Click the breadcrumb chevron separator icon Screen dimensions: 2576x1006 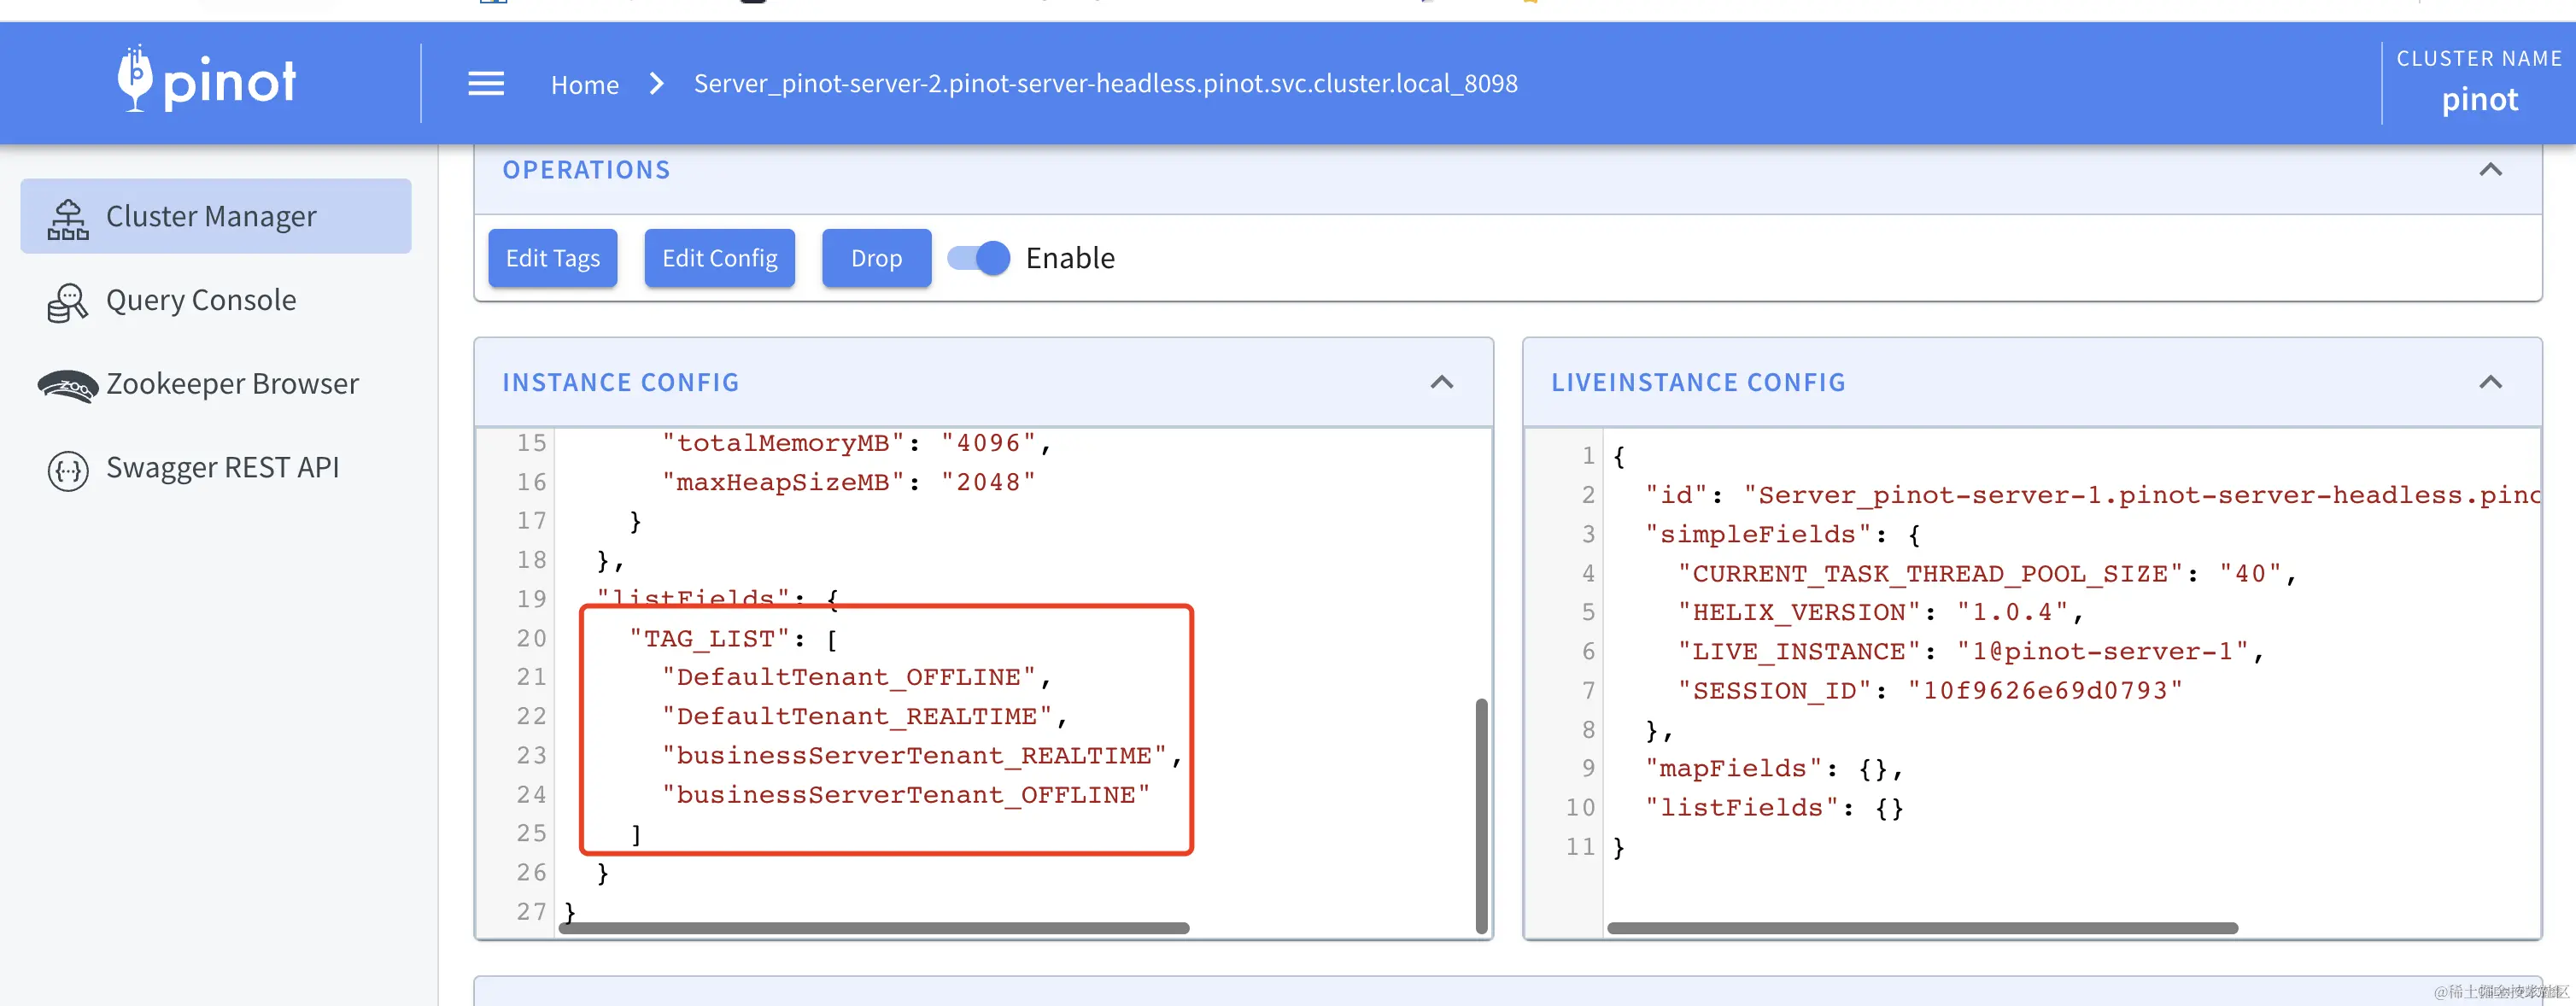[x=657, y=84]
